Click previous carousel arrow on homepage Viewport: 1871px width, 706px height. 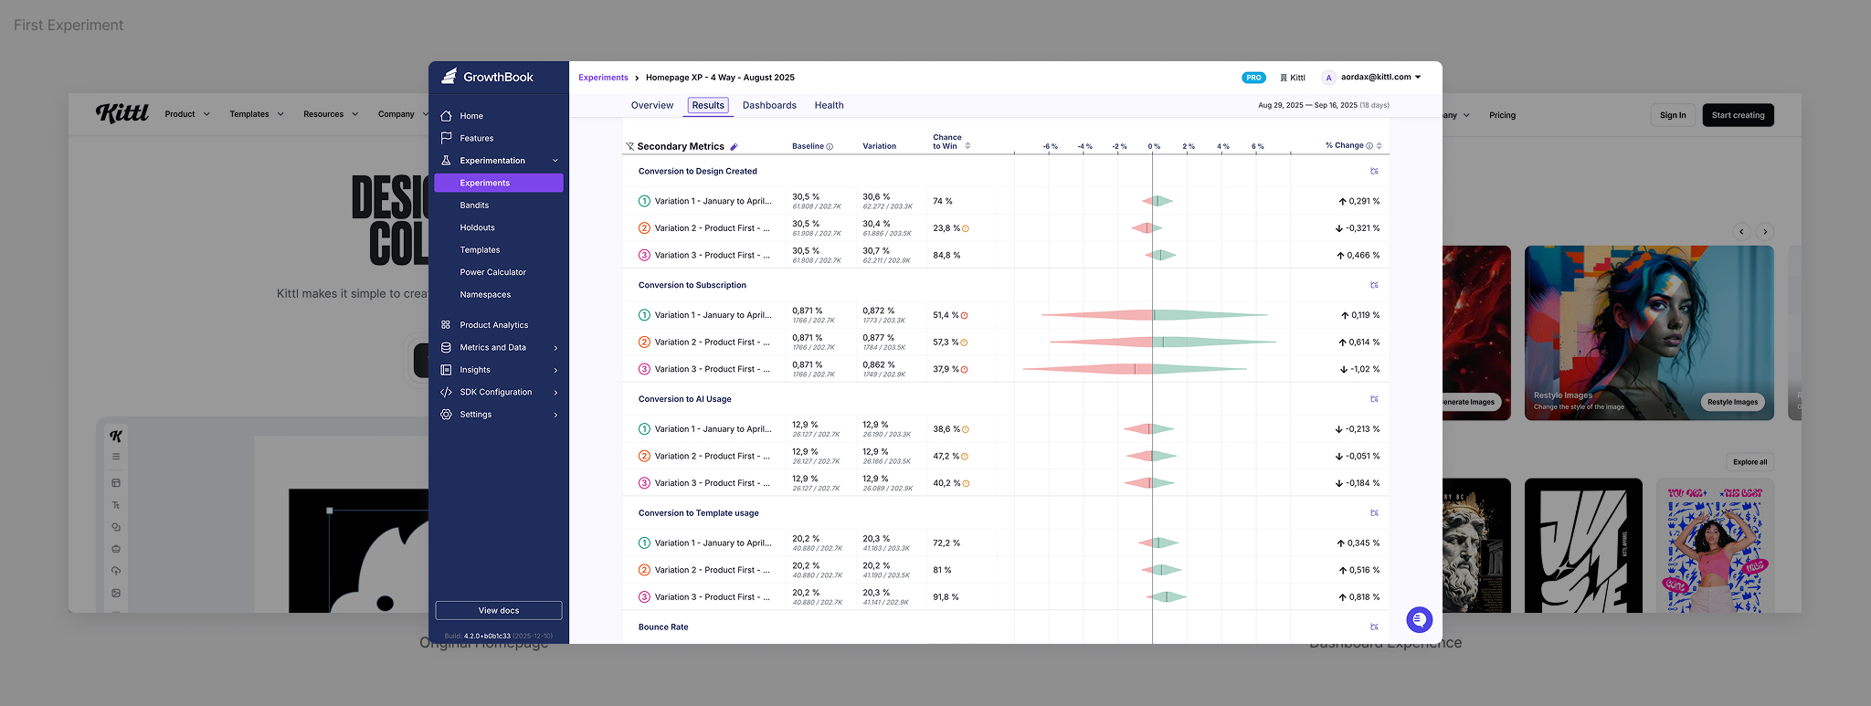click(1741, 232)
